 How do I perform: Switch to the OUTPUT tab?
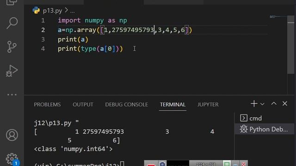[x=83, y=105]
